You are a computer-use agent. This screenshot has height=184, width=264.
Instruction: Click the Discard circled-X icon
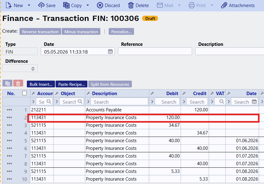pyautogui.click(x=100, y=5)
